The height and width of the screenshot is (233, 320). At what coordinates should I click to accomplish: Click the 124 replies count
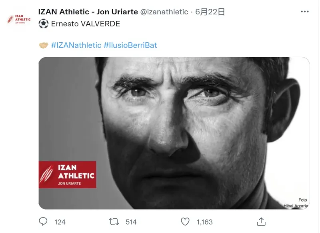[x=60, y=222]
